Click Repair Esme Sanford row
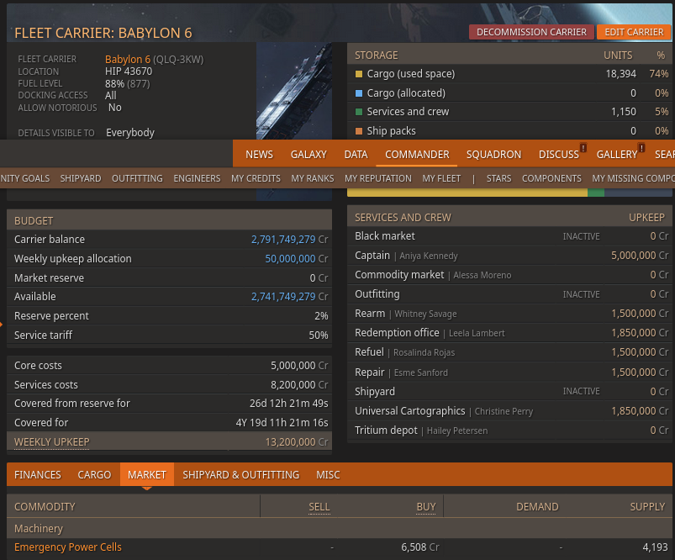This screenshot has width=675, height=560. click(x=509, y=372)
